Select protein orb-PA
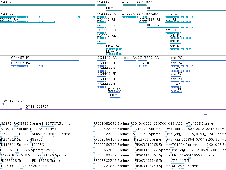 click(198, 66)
